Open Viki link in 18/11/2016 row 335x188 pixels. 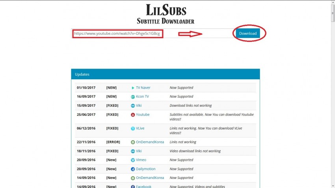[139, 151]
